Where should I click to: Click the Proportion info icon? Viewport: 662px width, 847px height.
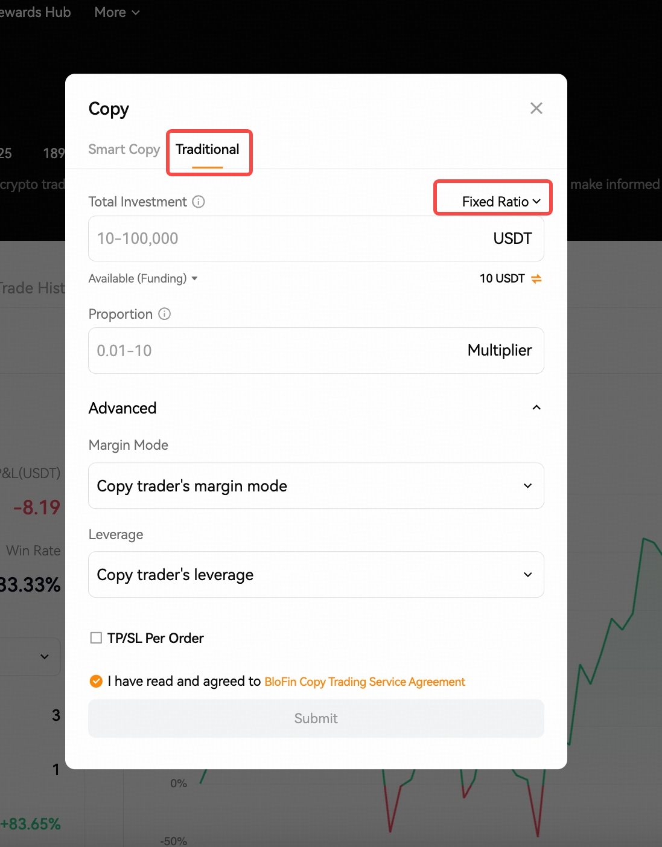click(x=164, y=314)
